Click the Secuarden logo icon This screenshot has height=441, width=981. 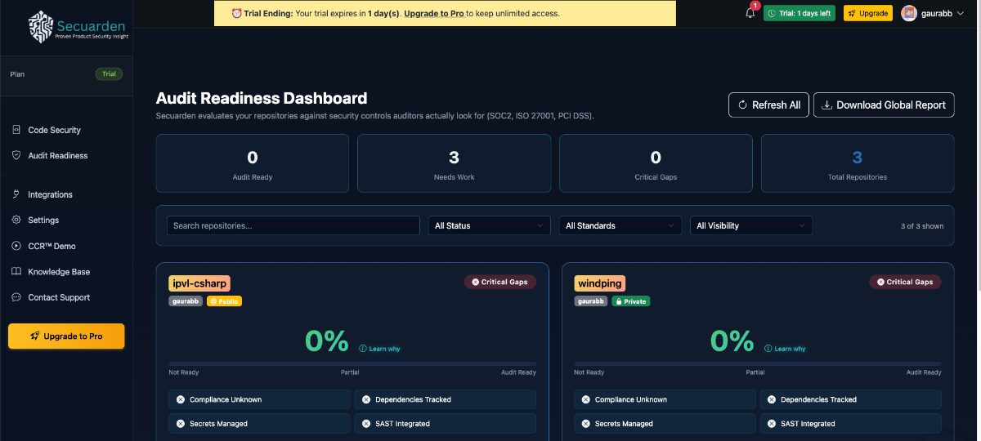pyautogui.click(x=39, y=26)
